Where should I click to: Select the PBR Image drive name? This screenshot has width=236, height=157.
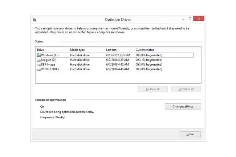48,65
